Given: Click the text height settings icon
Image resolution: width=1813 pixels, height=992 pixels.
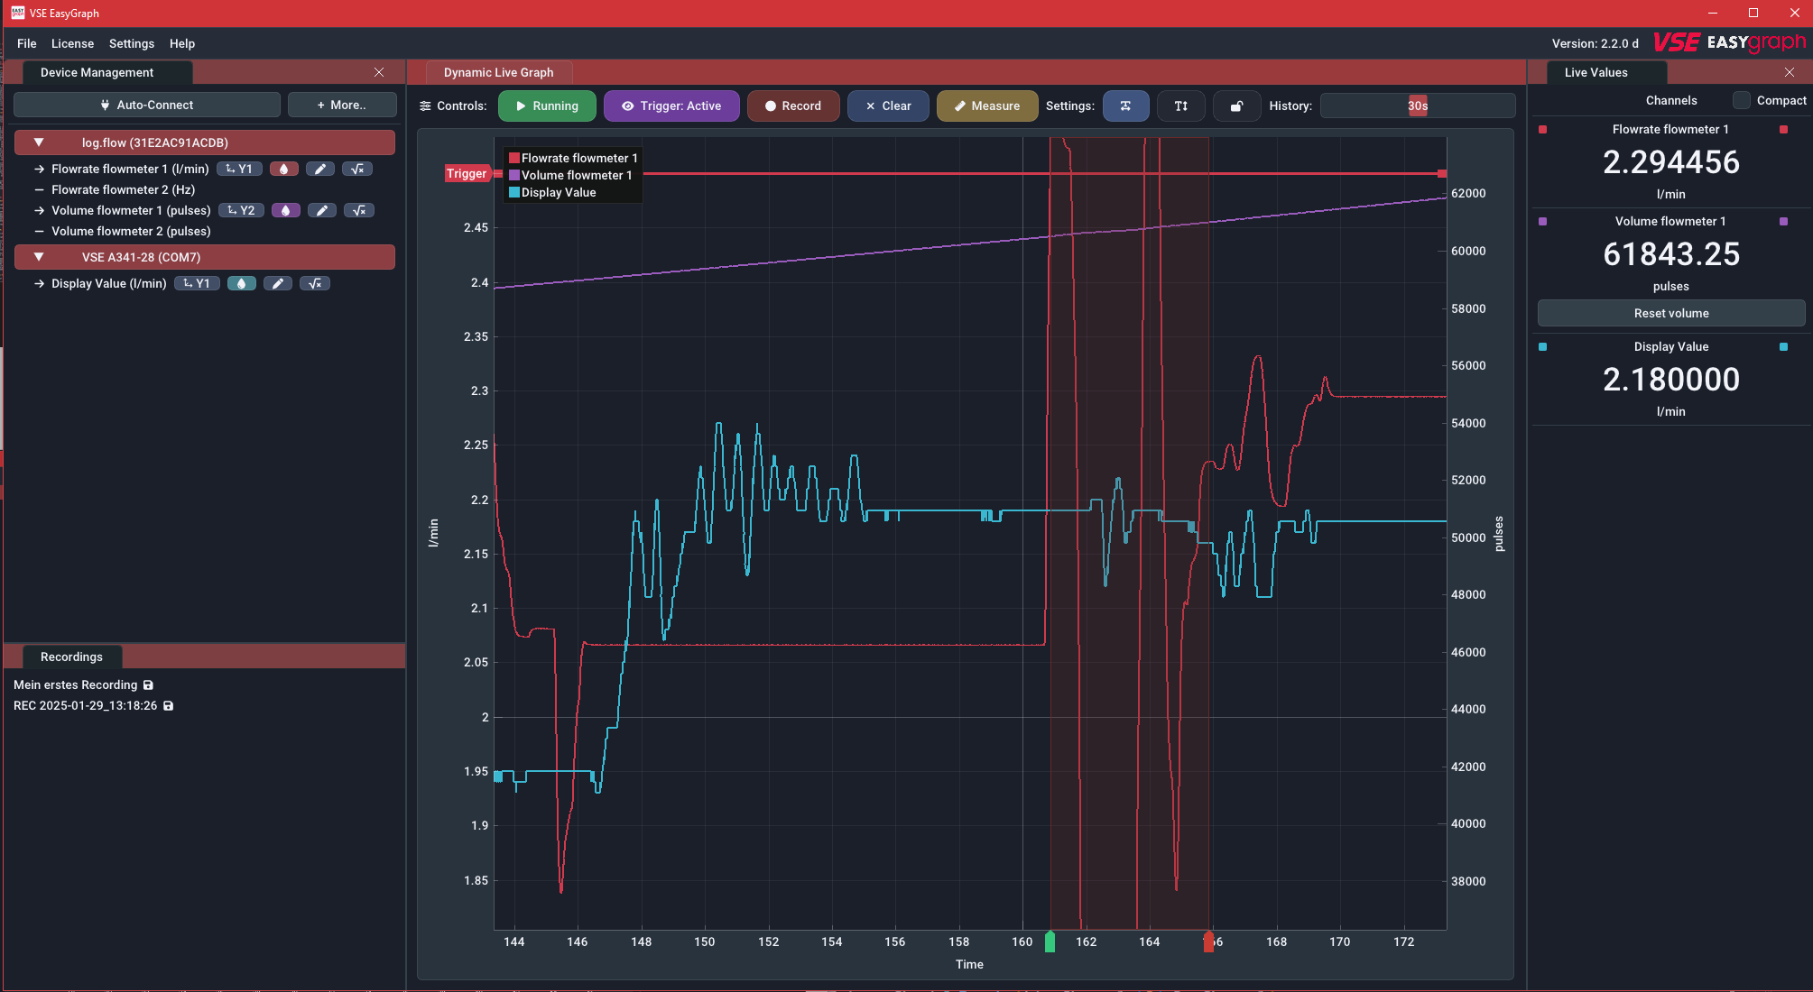Looking at the screenshot, I should coord(1180,106).
